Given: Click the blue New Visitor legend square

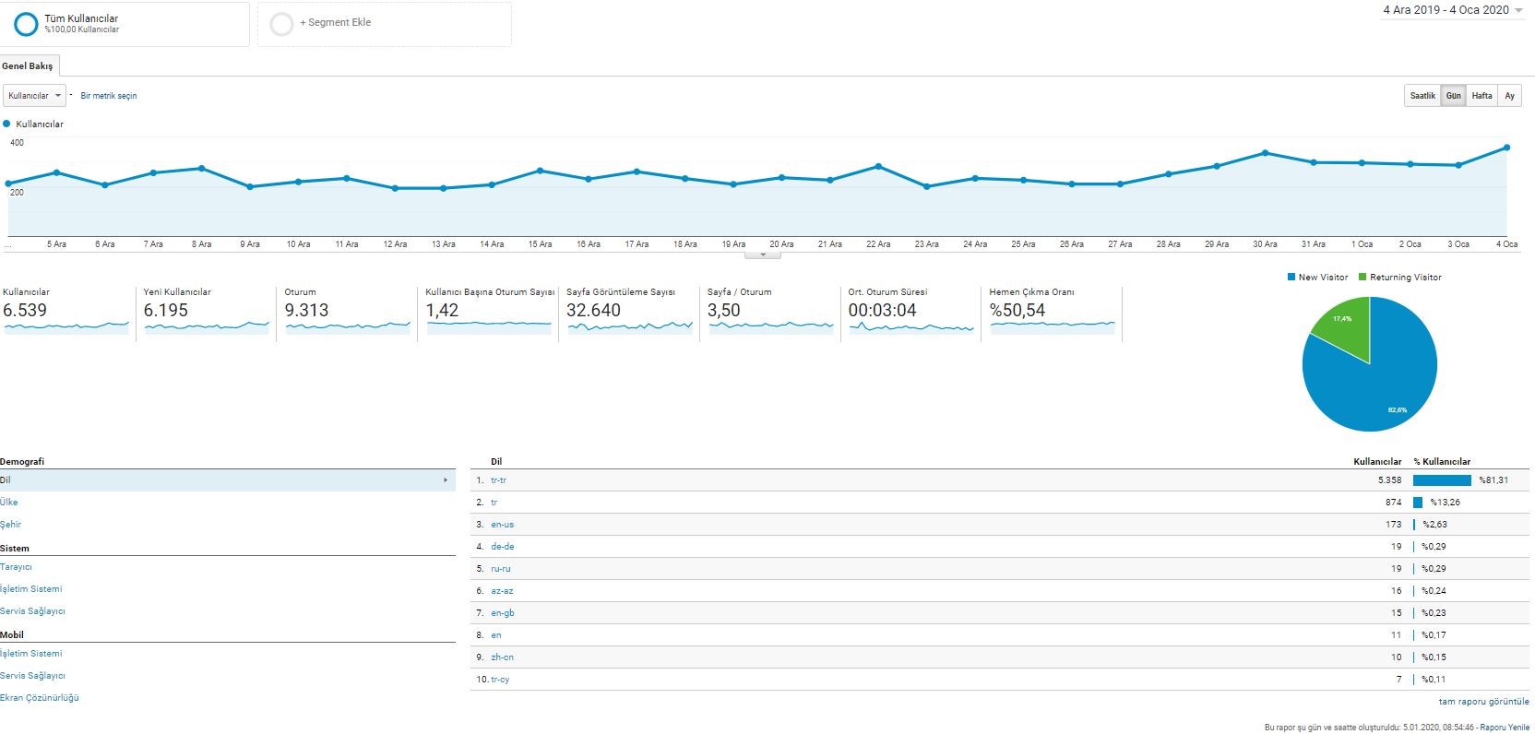Looking at the screenshot, I should [1291, 277].
